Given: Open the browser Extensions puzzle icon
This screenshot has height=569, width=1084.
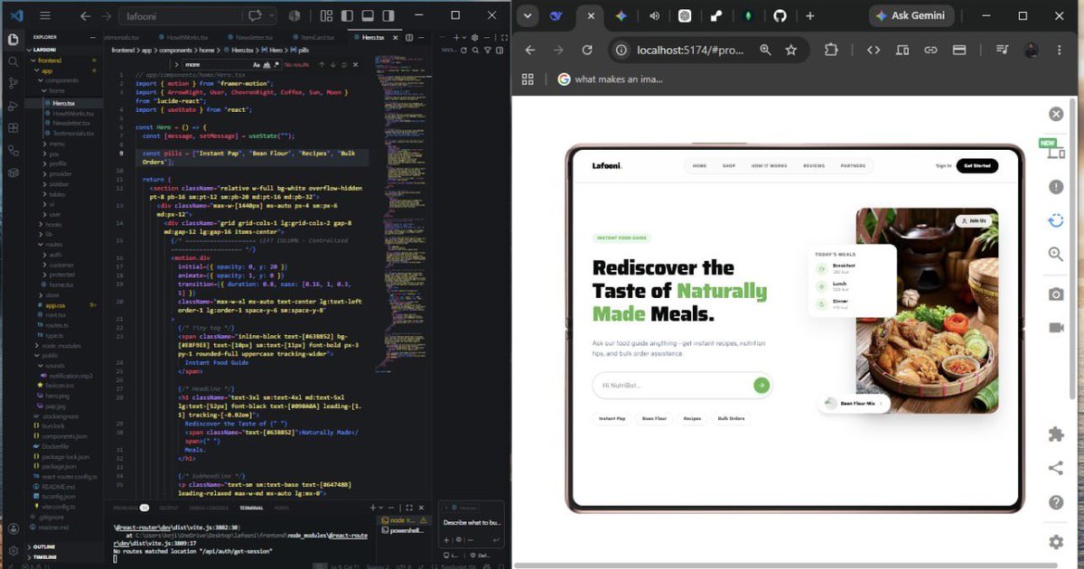Looking at the screenshot, I should tap(830, 50).
